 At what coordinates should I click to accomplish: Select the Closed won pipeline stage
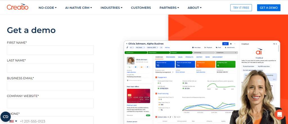pos(226,53)
